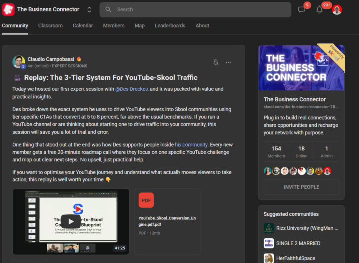Viewport: 359px width, 263px height.
Task: Focus the Search input field
Action: click(195, 9)
